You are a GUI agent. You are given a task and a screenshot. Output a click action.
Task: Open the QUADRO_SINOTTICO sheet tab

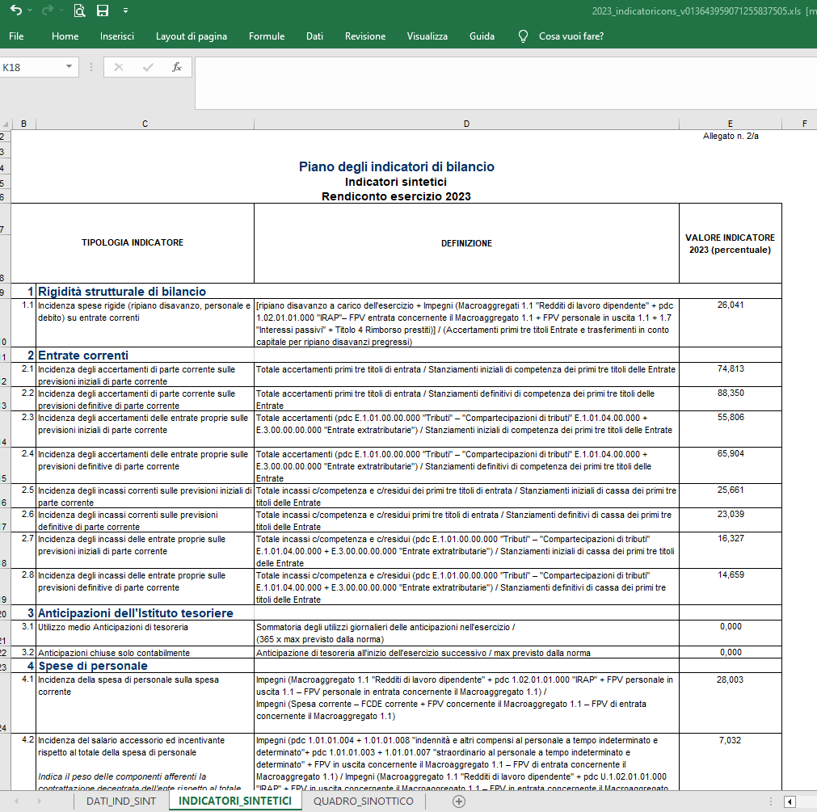coord(363,801)
